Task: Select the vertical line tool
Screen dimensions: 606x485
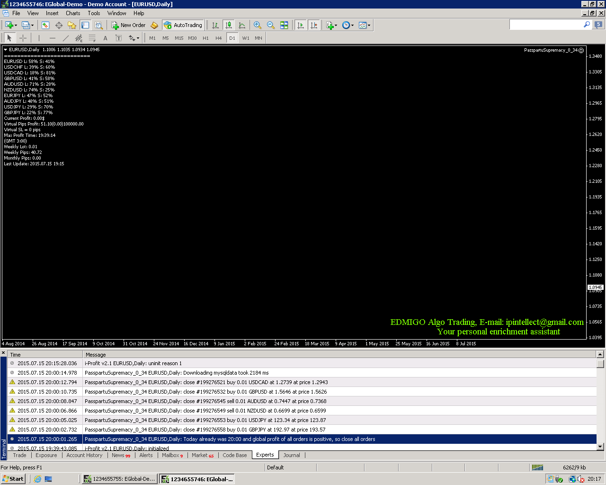Action: point(39,38)
